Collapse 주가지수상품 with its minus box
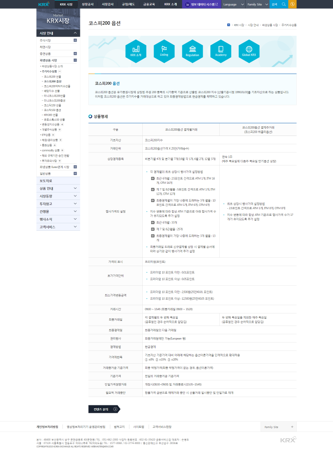333x454 pixels. 60,71
